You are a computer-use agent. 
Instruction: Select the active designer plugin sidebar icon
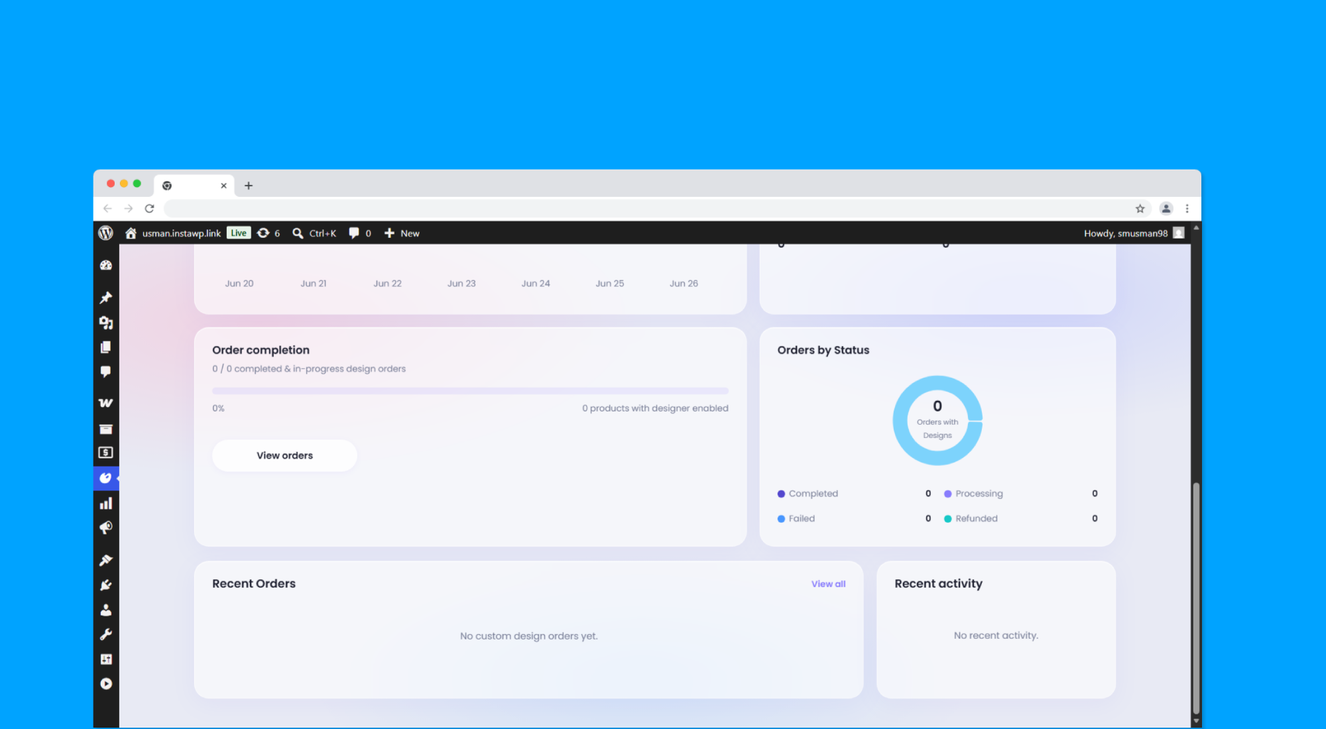(106, 478)
